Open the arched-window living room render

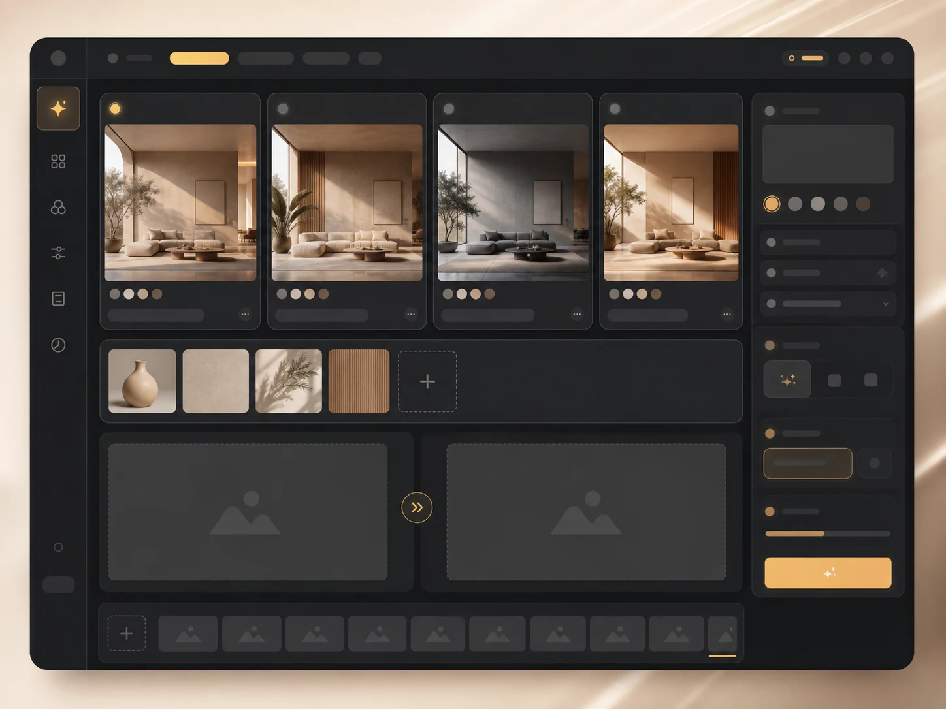180,202
